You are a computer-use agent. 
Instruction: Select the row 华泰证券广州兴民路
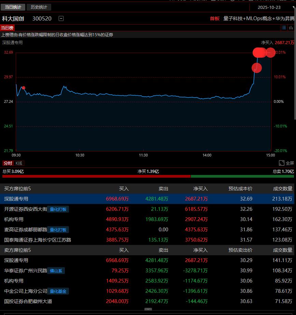coord(147,271)
